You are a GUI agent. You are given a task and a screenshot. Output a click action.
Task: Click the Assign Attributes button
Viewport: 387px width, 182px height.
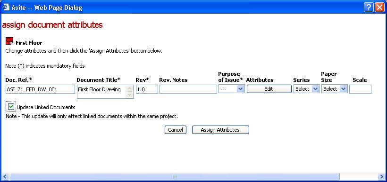(x=220, y=130)
